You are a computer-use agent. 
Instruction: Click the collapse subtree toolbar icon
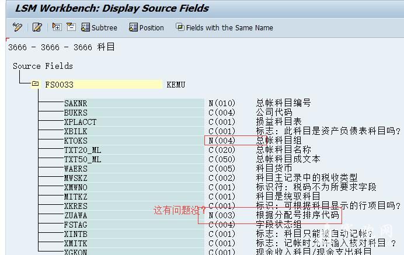[x=71, y=27]
